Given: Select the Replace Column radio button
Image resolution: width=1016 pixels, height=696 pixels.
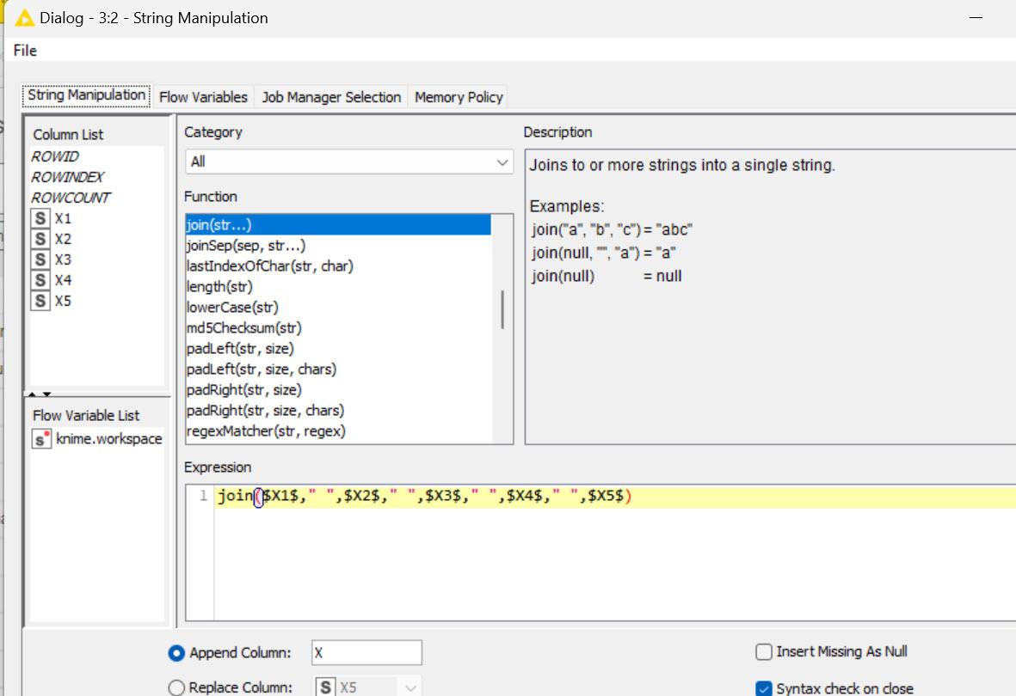Looking at the screenshot, I should click(176, 687).
